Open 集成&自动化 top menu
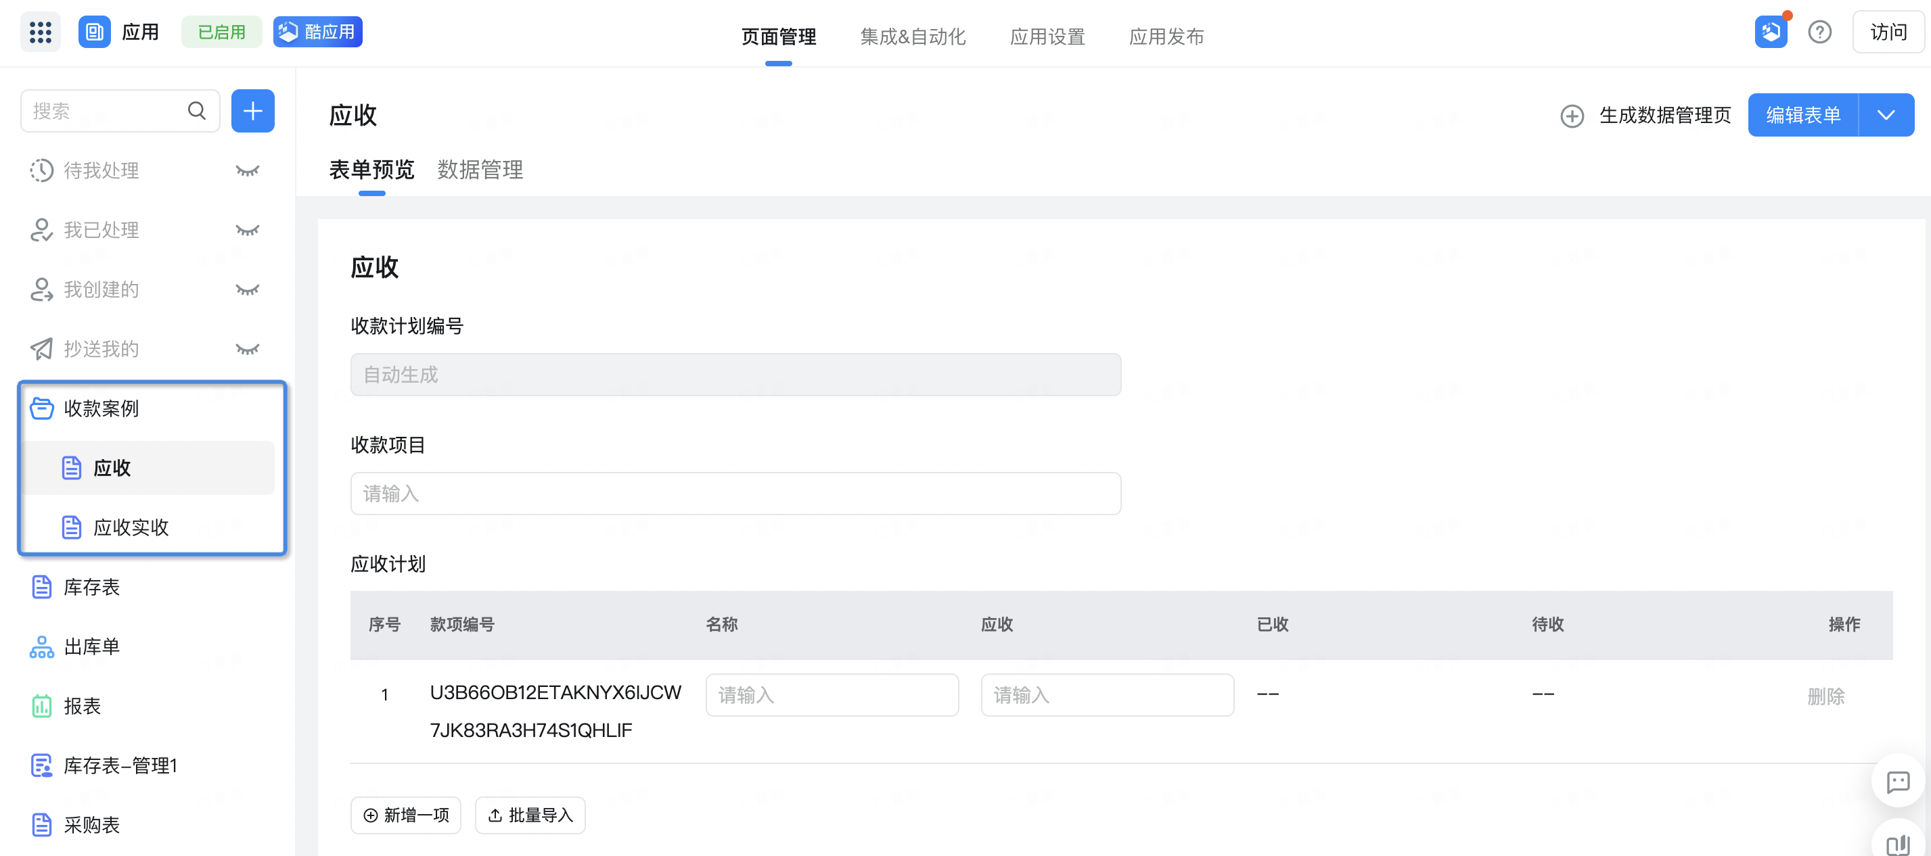The height and width of the screenshot is (856, 1931). (912, 36)
